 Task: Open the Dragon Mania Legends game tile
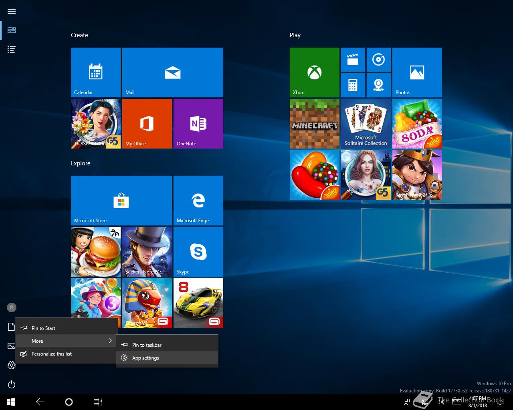(x=147, y=303)
